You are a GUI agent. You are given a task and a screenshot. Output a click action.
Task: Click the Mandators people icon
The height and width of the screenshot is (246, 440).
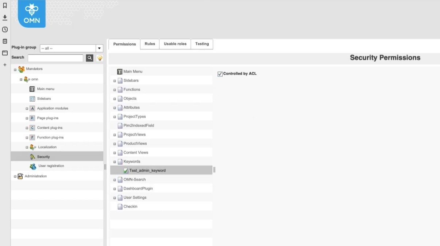[x=21, y=69]
